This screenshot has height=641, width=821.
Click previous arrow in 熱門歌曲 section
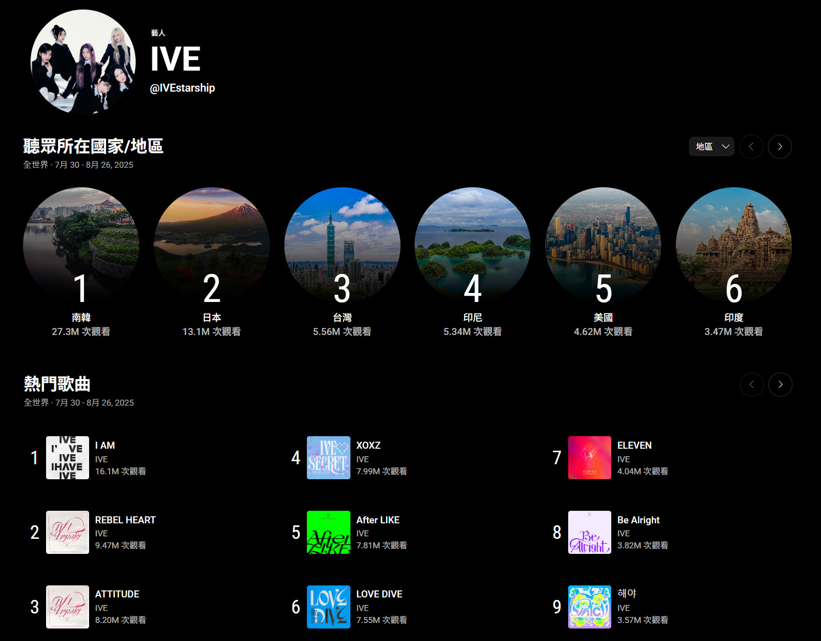[x=751, y=385]
